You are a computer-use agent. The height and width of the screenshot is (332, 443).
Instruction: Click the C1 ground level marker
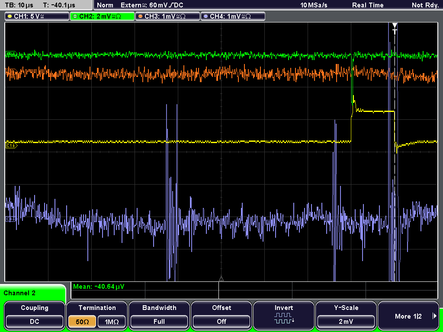(x=12, y=145)
